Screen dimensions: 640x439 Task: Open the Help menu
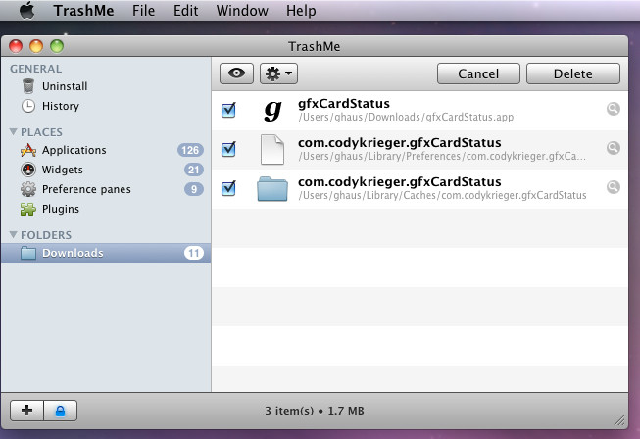click(301, 11)
